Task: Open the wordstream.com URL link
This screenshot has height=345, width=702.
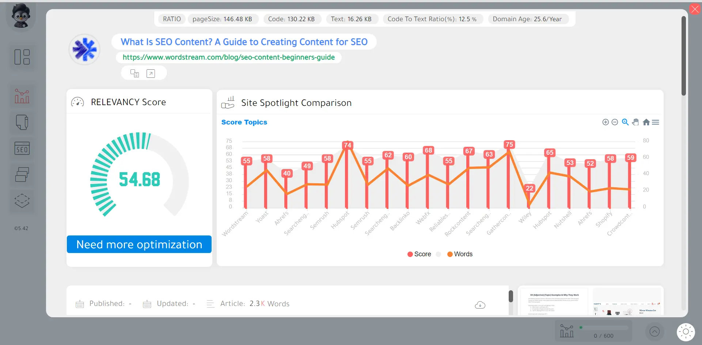Action: [229, 57]
